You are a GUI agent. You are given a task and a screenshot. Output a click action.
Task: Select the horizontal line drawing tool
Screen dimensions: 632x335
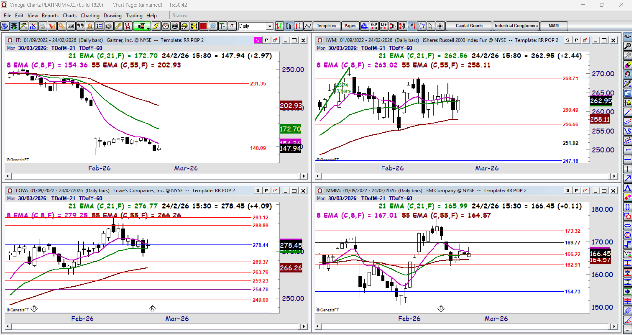pos(628,160)
